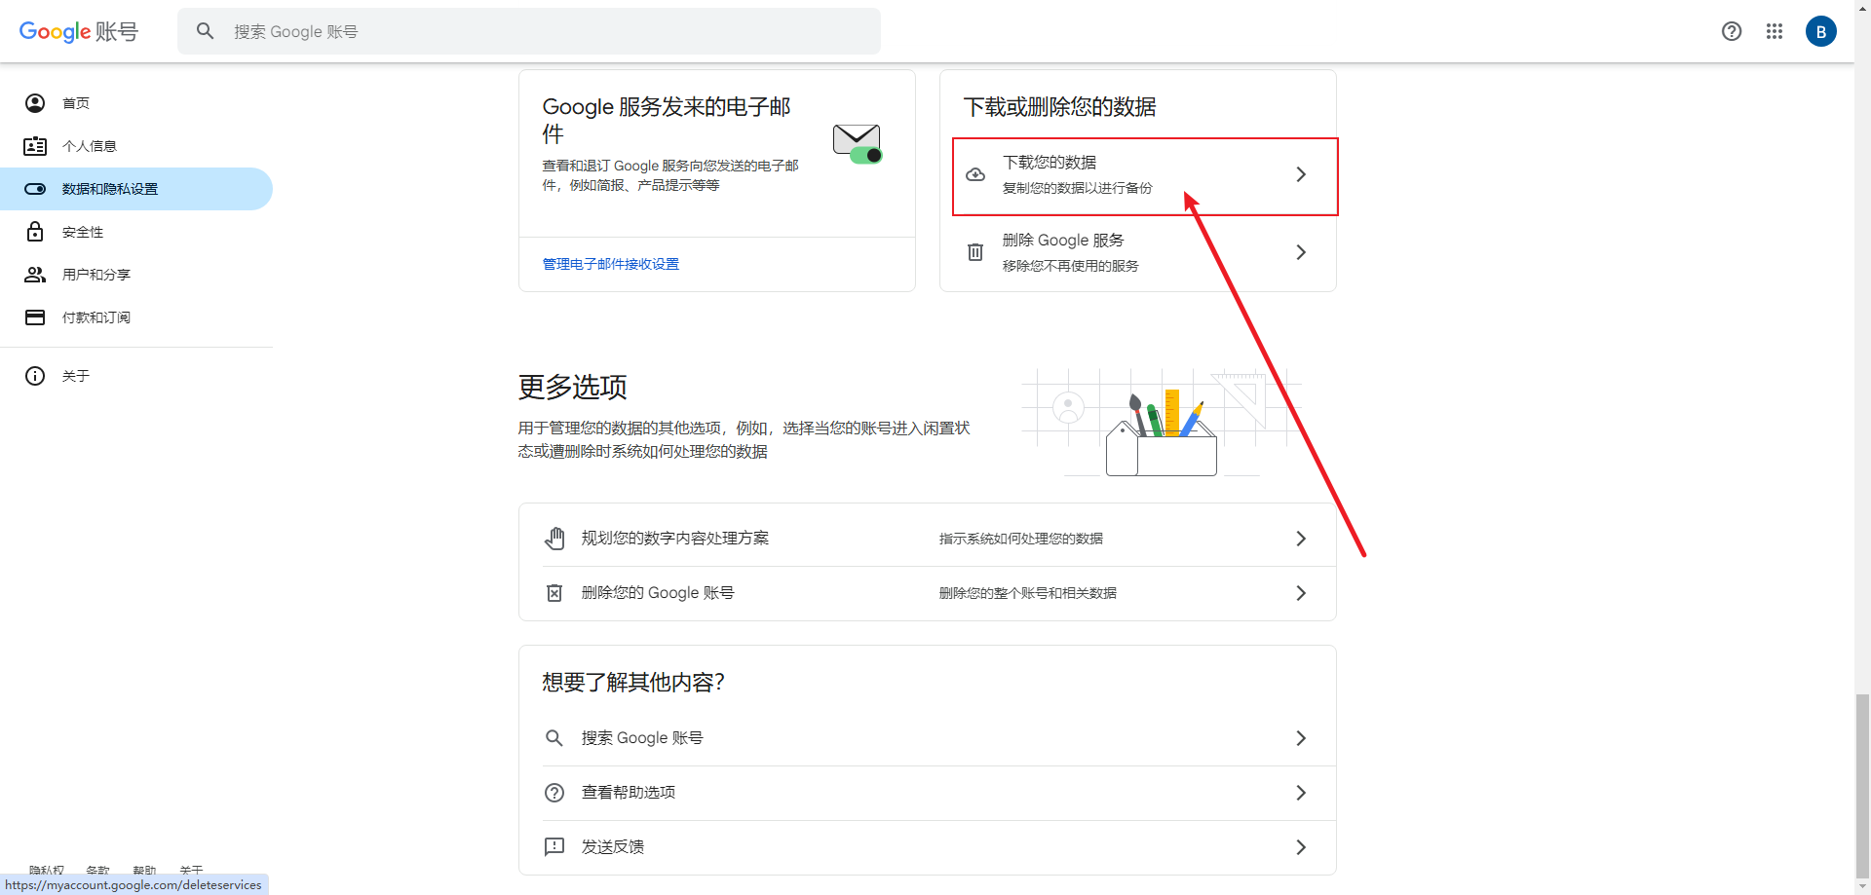Viewport: 1871px width, 895px height.
Task: Click the 下载或删除您的数据 card heading
Action: tap(1060, 107)
